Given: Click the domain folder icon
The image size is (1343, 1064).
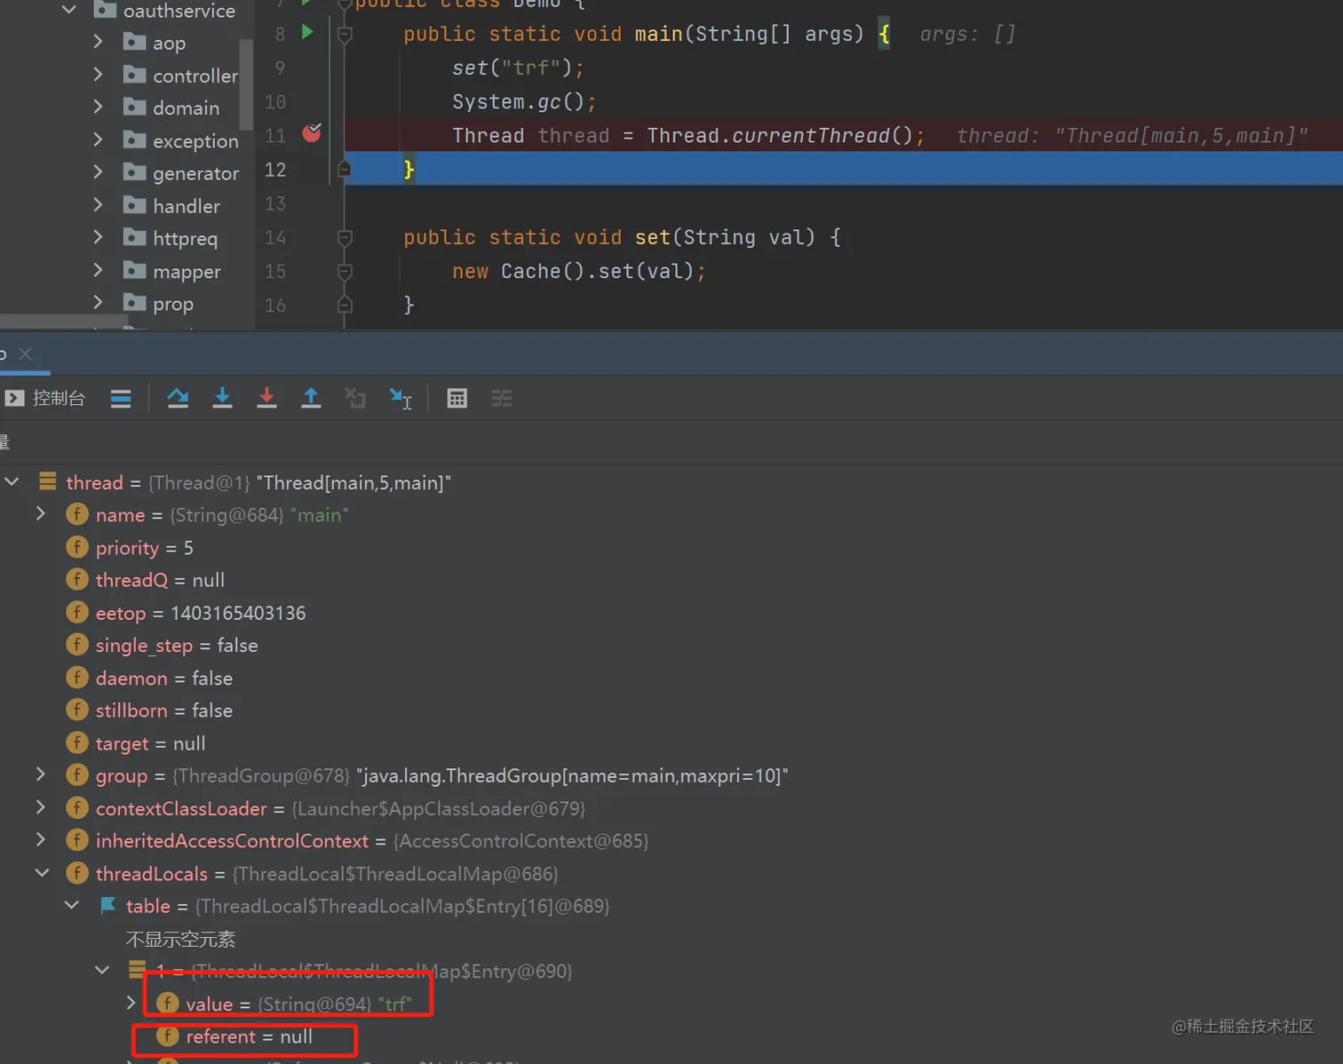Looking at the screenshot, I should [x=134, y=107].
